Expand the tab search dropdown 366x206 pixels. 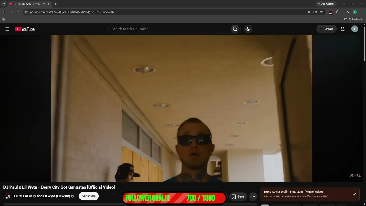(4, 4)
